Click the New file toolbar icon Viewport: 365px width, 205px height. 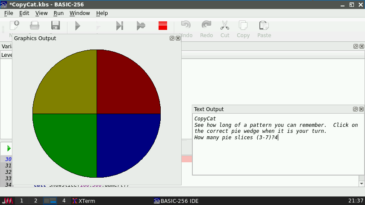click(14, 26)
